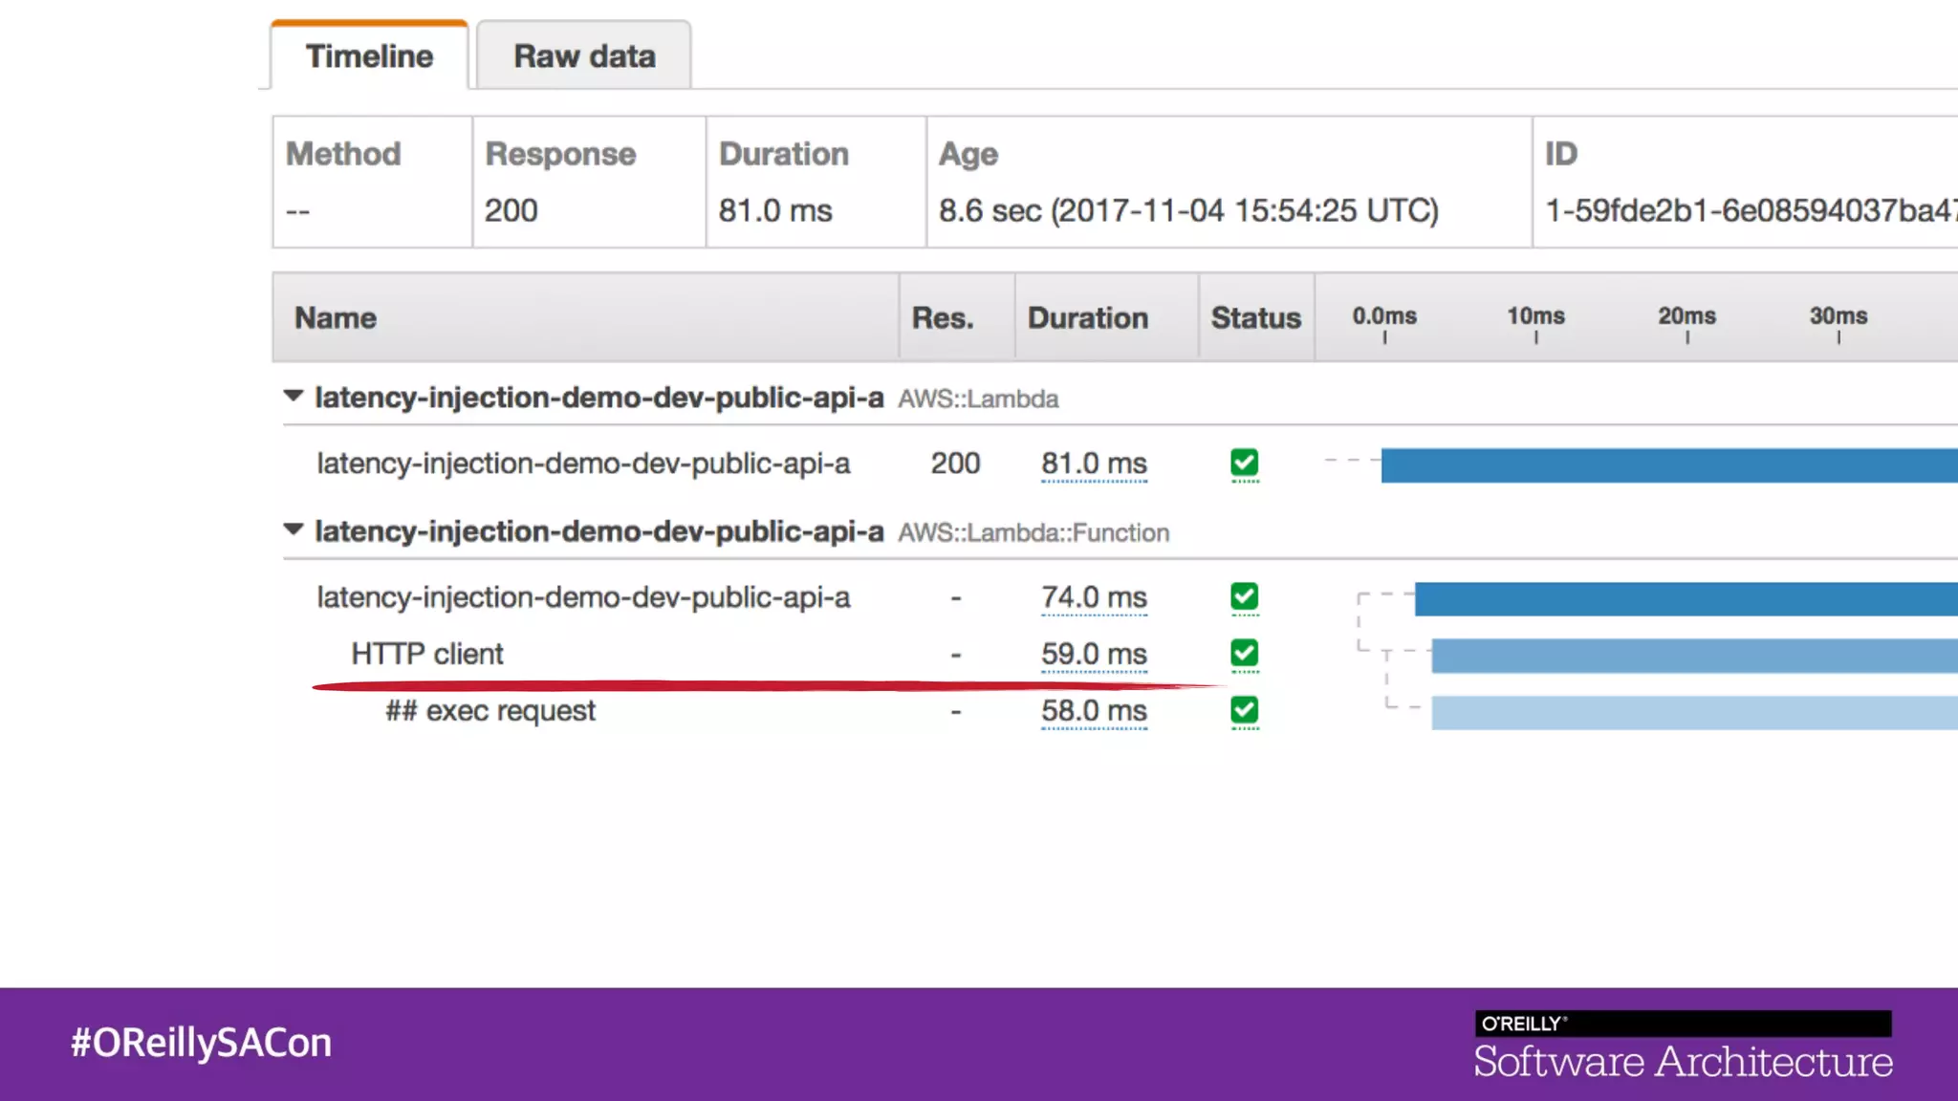
Task: Click the light blue exec request timeline bar
Action: (x=1693, y=713)
